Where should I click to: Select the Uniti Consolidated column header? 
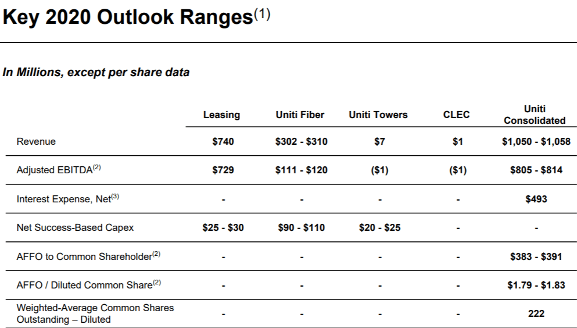click(x=535, y=115)
